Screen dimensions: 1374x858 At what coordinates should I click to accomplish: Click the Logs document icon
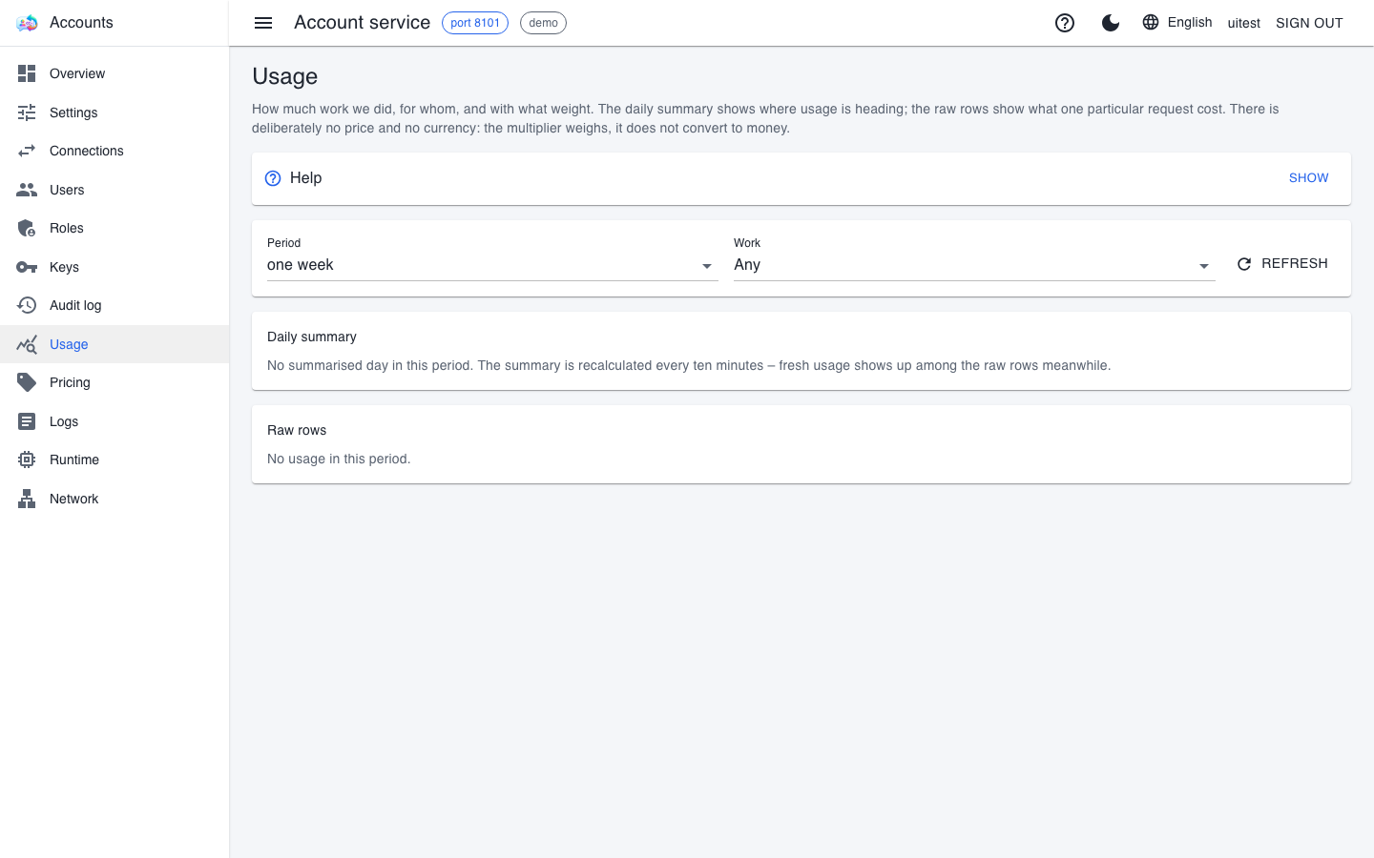pyautogui.click(x=27, y=421)
